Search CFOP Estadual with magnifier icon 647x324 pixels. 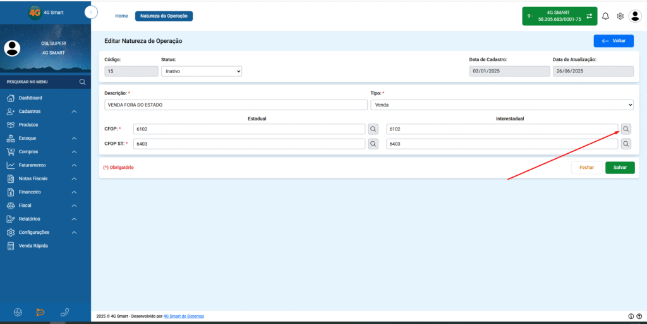373,129
